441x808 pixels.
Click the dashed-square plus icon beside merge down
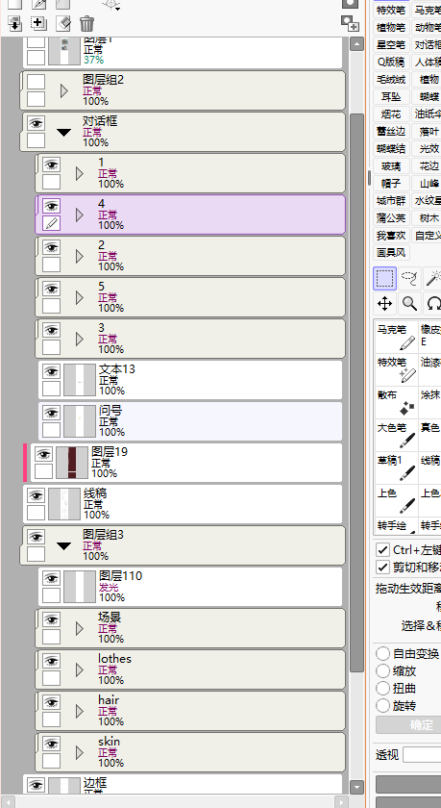(38, 23)
